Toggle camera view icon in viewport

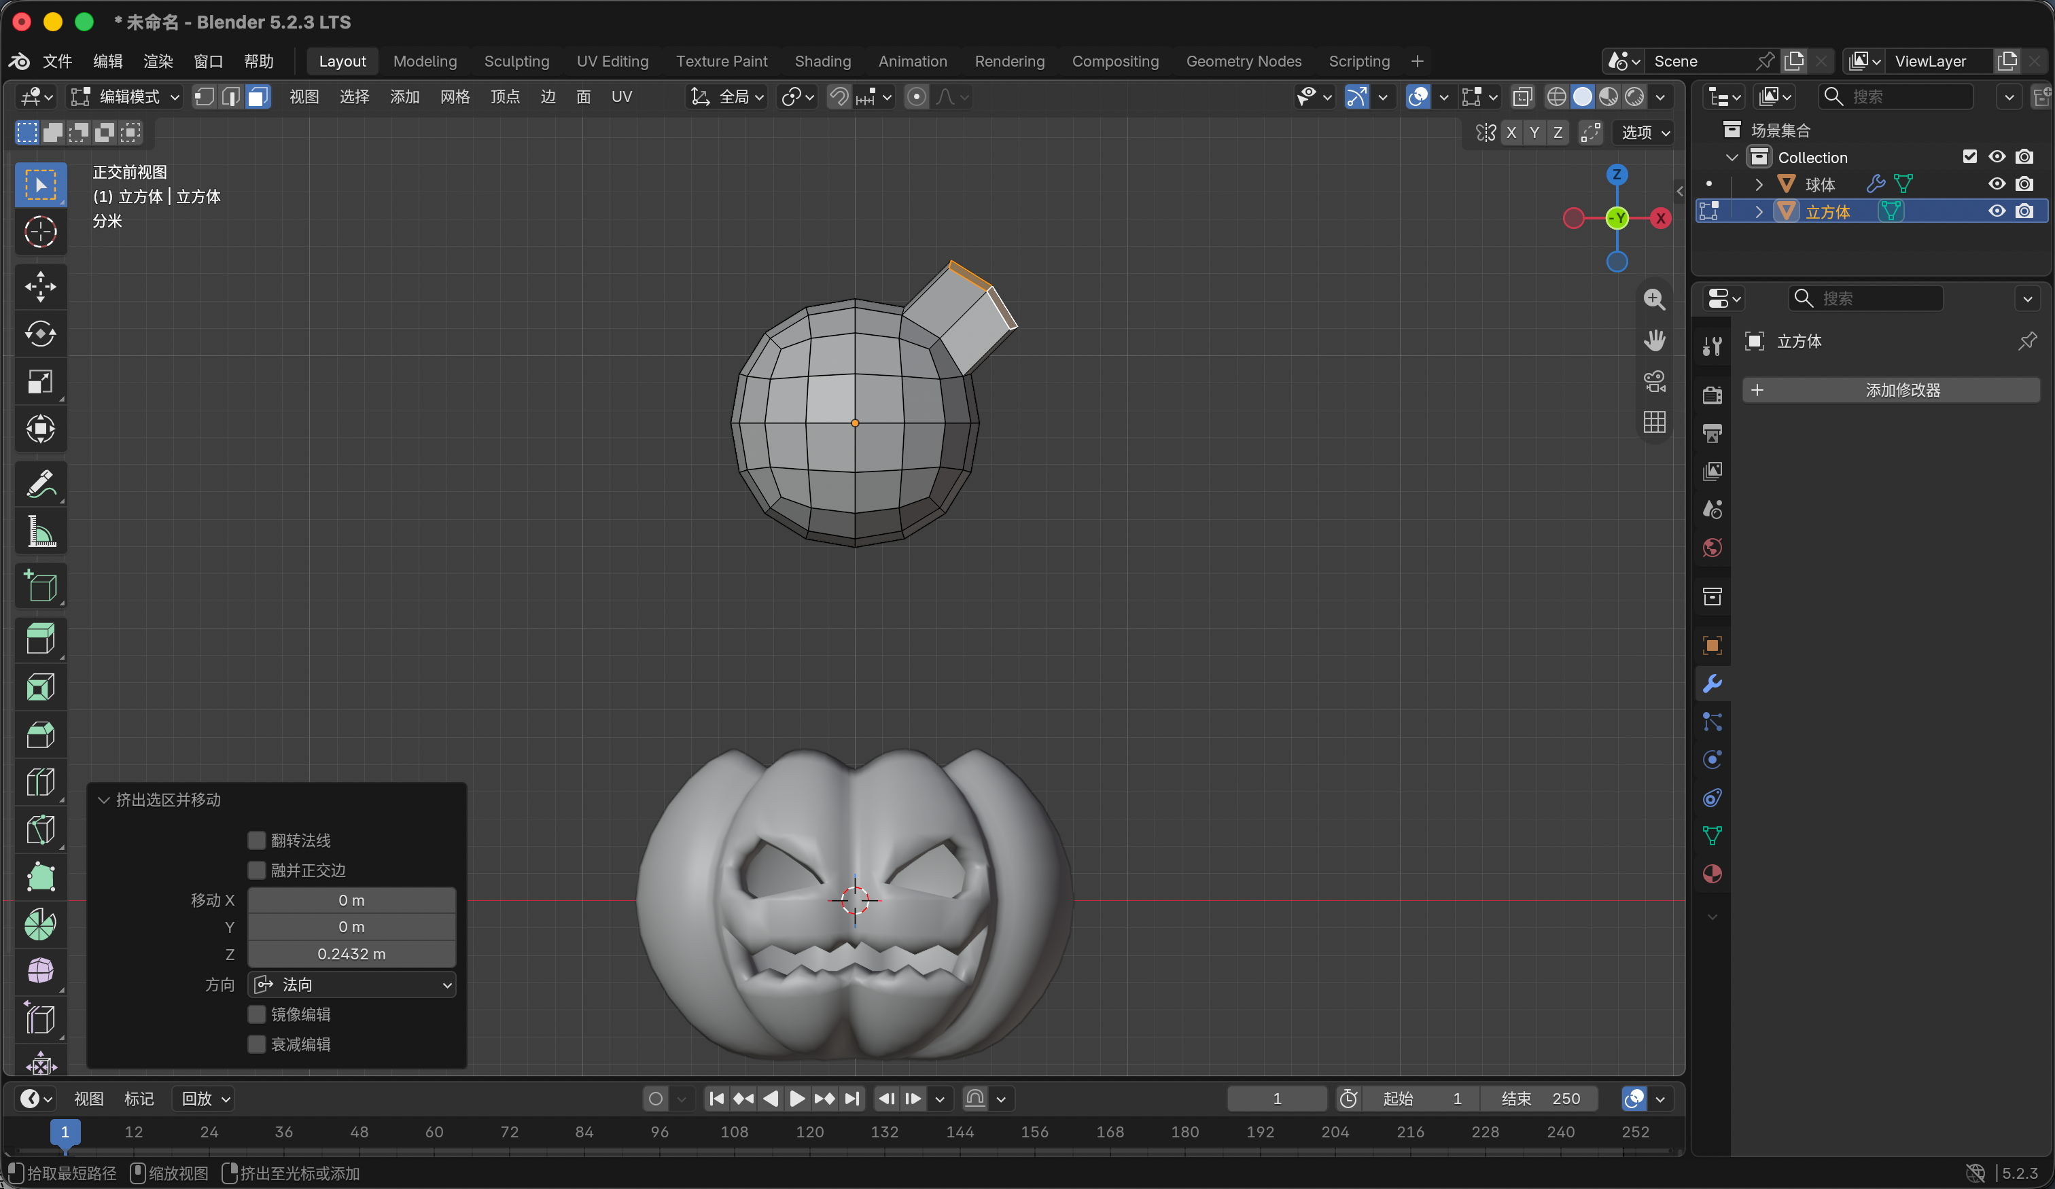pos(1654,381)
